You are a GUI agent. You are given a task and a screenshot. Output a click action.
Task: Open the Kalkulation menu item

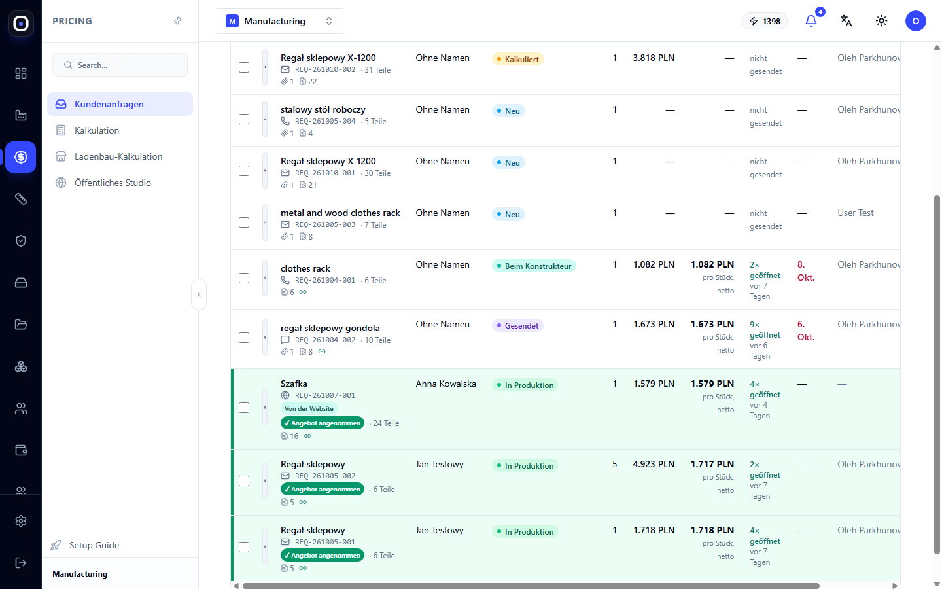[x=120, y=130]
